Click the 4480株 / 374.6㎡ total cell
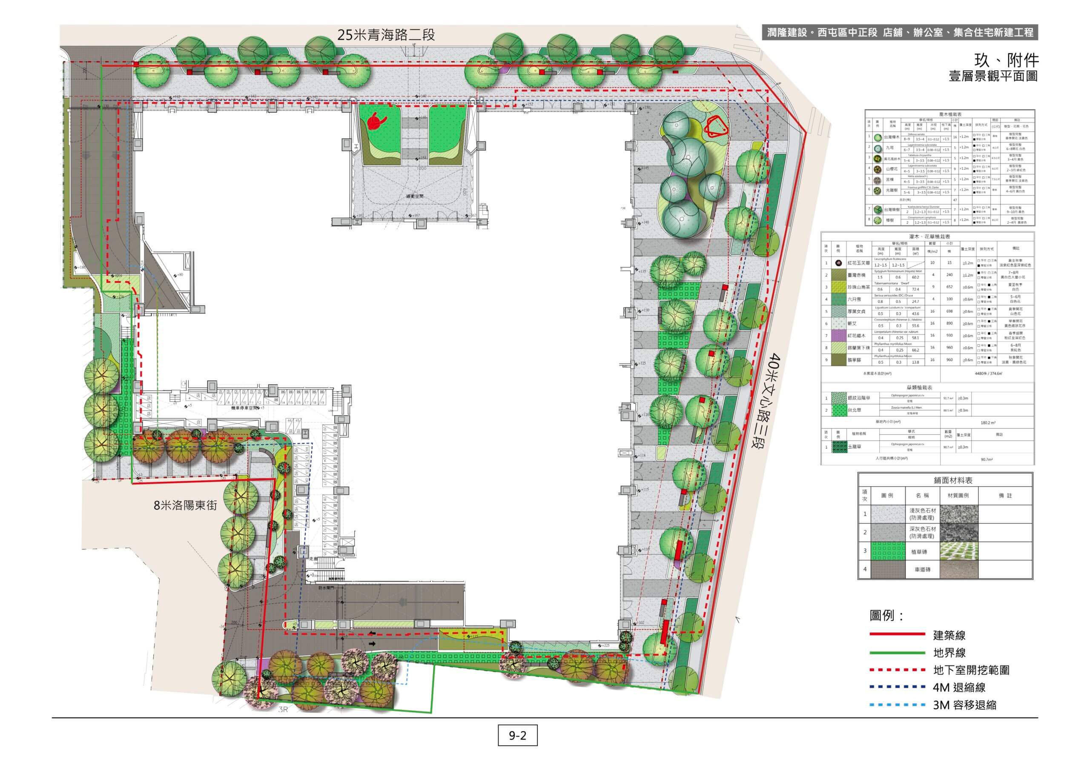This screenshot has height=770, width=1090. (x=988, y=374)
